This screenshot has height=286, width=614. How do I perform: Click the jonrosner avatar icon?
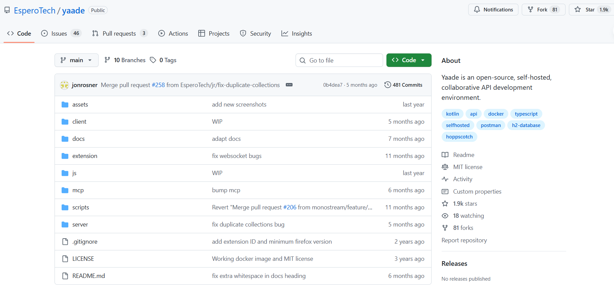click(64, 85)
